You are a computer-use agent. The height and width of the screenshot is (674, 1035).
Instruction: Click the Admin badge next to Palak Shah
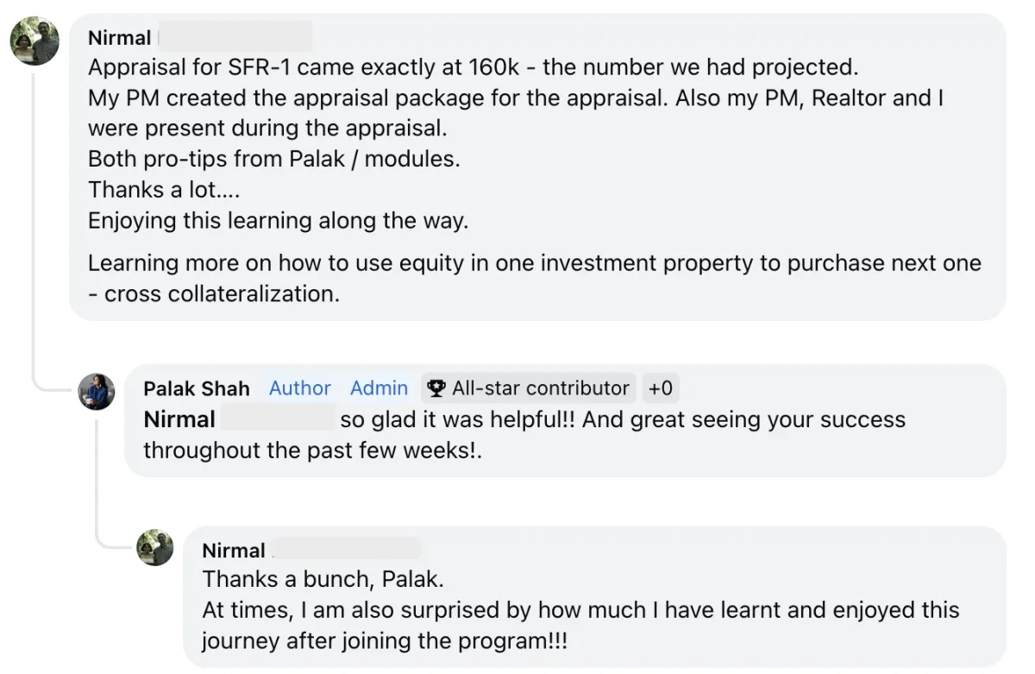tap(379, 388)
